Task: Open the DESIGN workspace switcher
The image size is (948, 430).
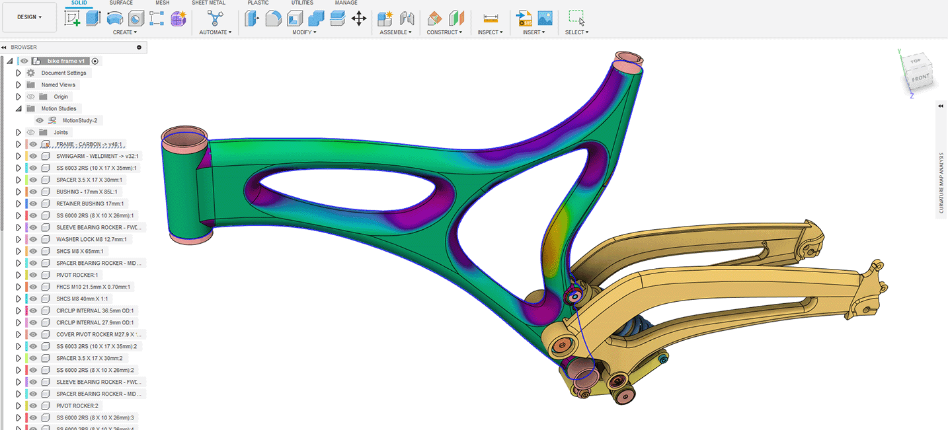Action: (29, 17)
